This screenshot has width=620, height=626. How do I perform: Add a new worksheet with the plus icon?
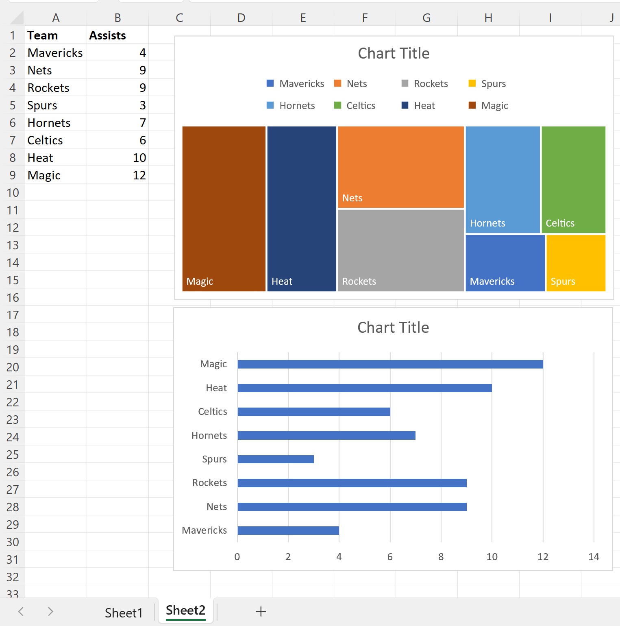pos(261,611)
